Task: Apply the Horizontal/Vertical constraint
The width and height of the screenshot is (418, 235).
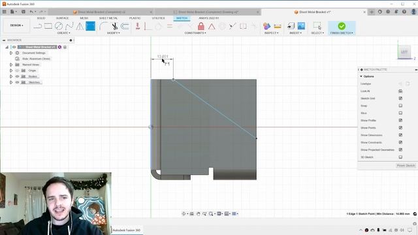Action: 138,26
